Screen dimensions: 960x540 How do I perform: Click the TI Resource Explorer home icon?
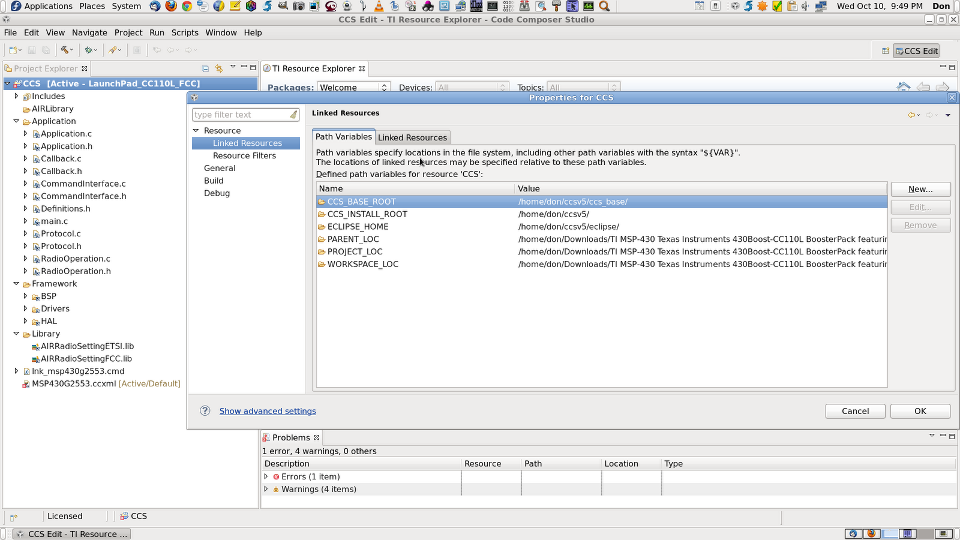[x=904, y=87]
